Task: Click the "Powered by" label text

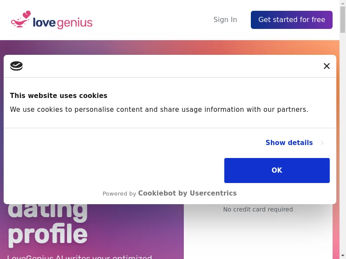Action: [x=119, y=193]
